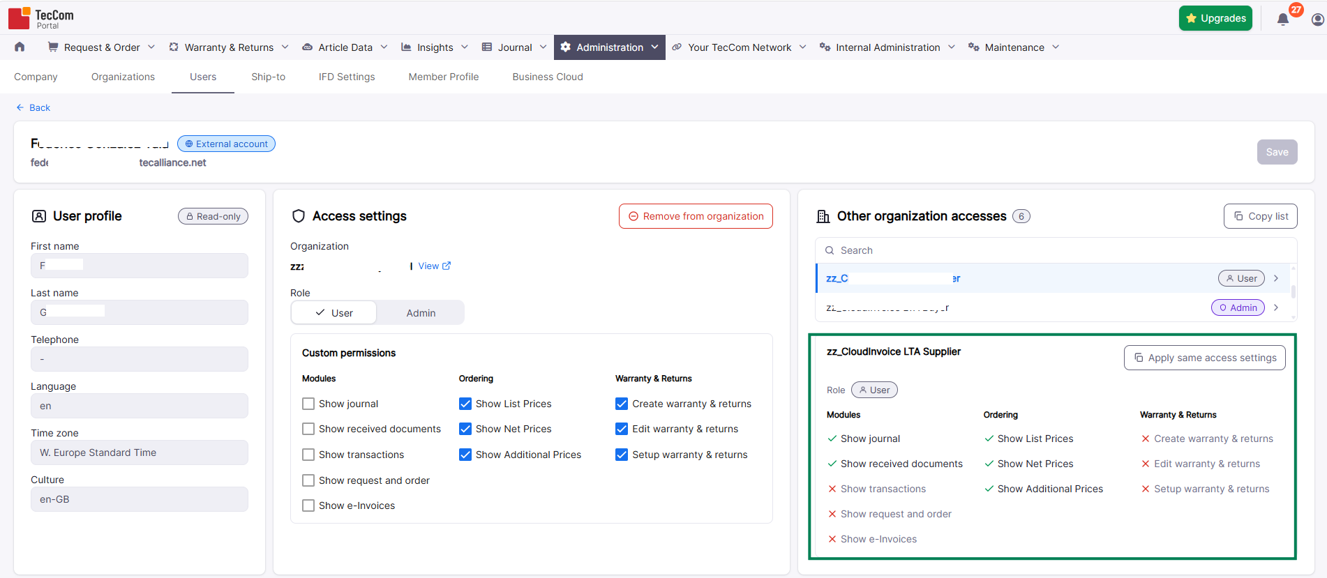Click the Article Data icon

click(x=307, y=47)
